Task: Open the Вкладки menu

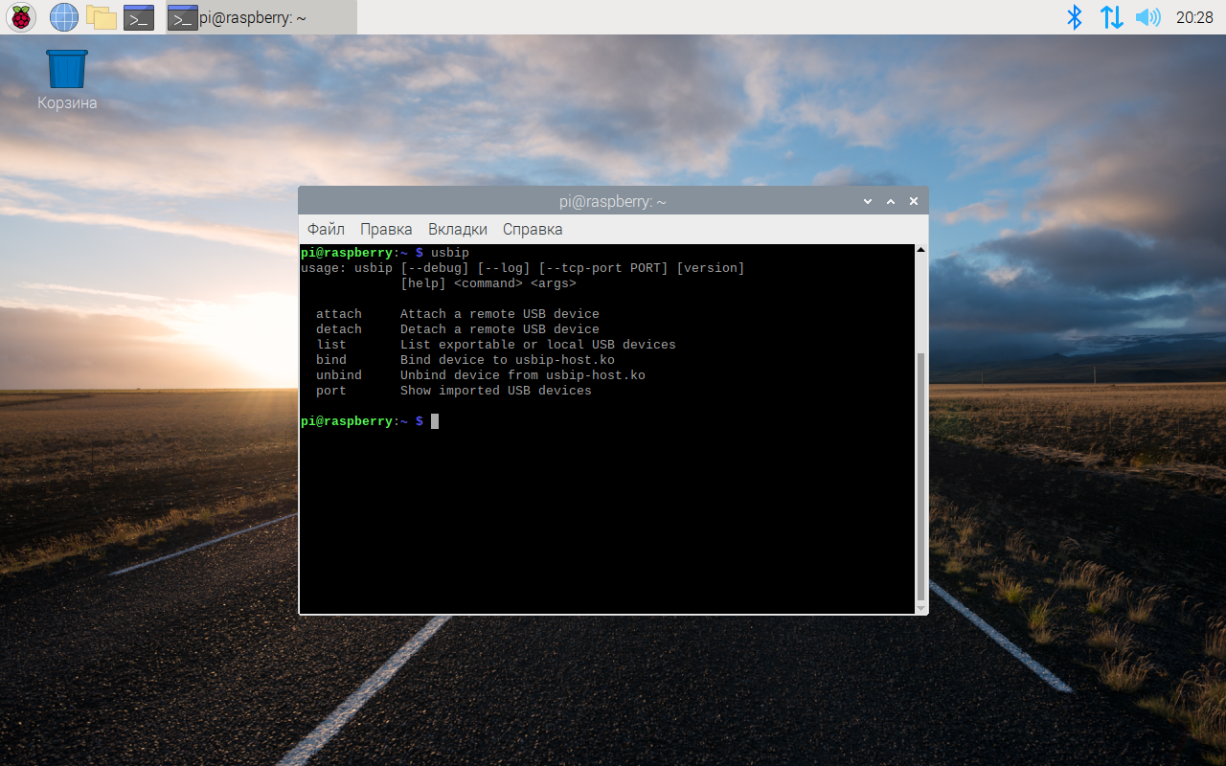Action: (x=458, y=229)
